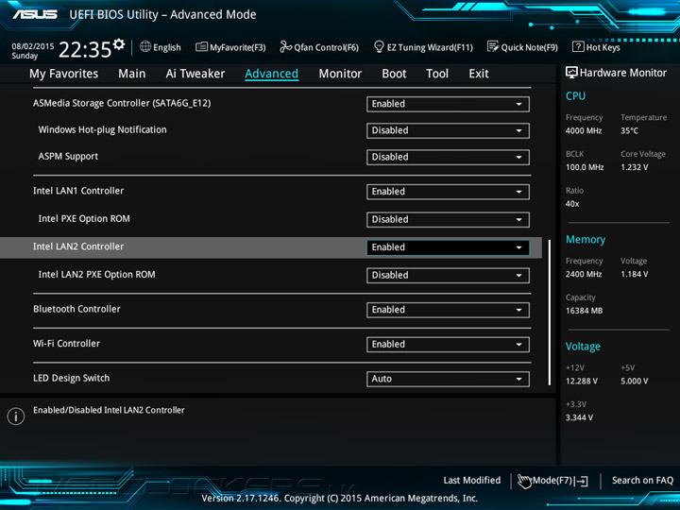Screen dimensions: 680x510
Task: Select the Advanced tab
Action: coord(271,74)
